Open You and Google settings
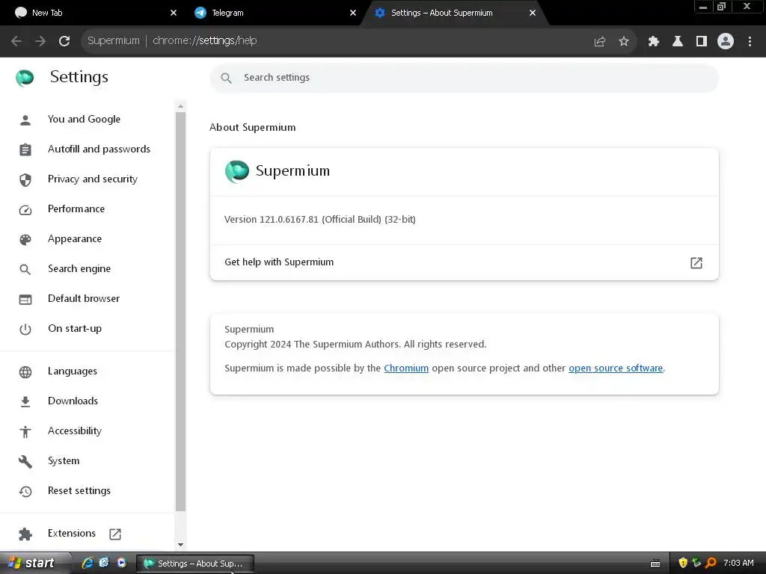The image size is (766, 574). [x=84, y=119]
